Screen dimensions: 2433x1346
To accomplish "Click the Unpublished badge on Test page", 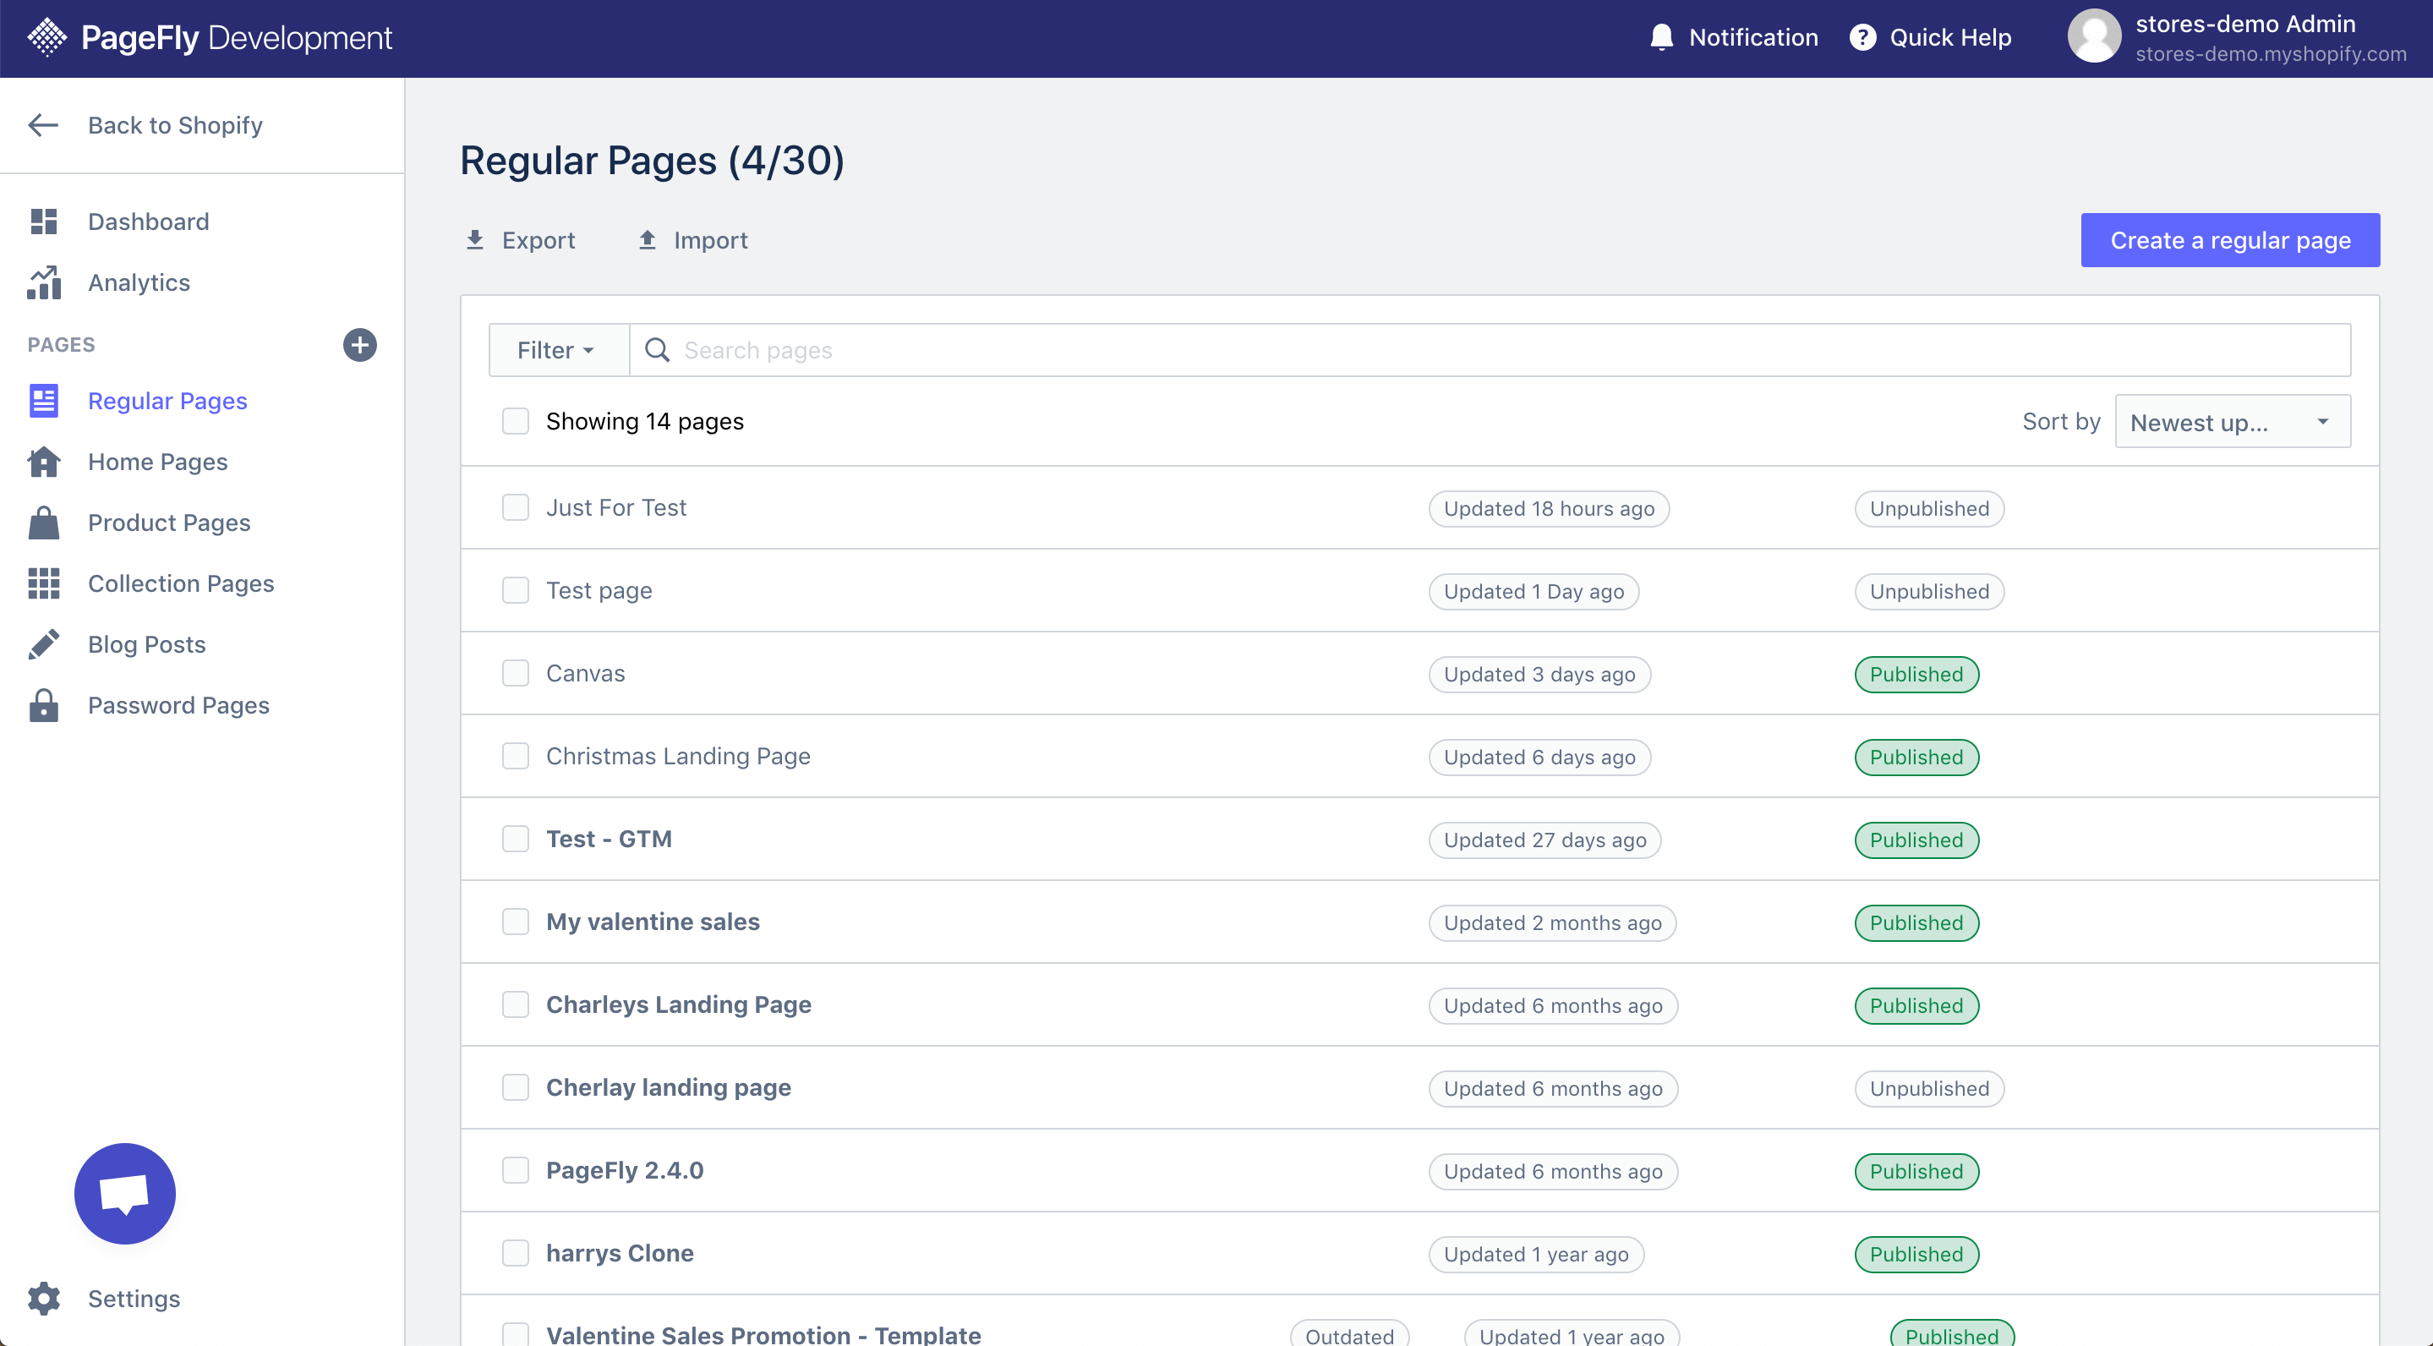I will pos(1928,591).
